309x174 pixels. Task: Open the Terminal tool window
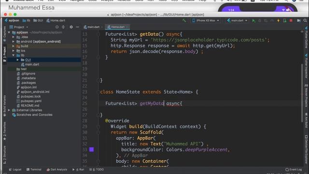tap(34, 170)
